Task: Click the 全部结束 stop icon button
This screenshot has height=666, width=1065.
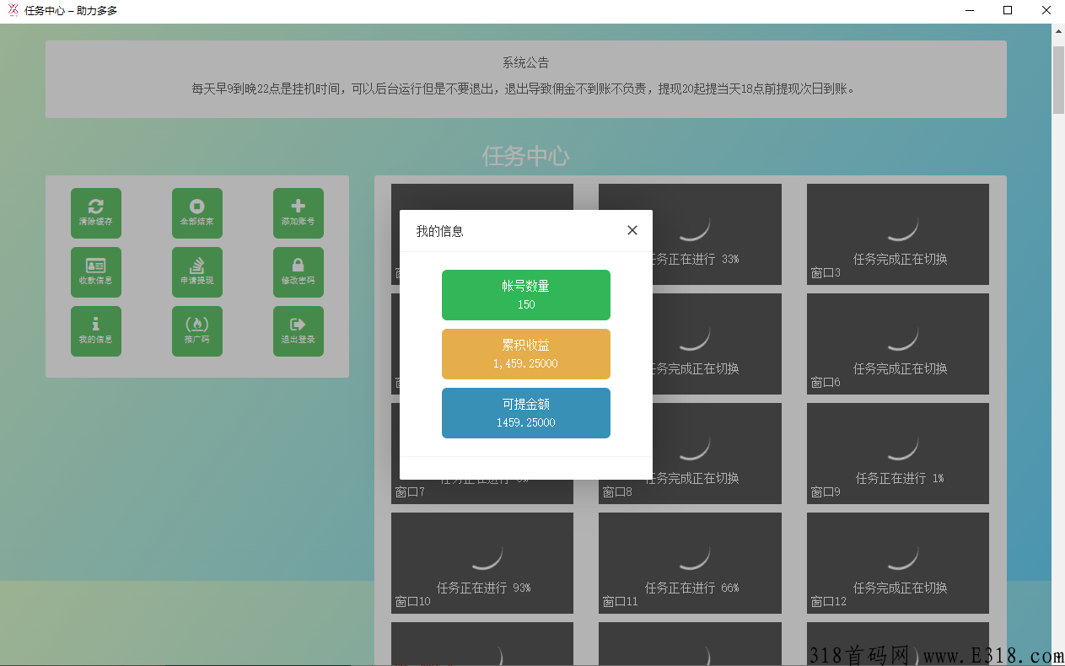Action: (196, 213)
